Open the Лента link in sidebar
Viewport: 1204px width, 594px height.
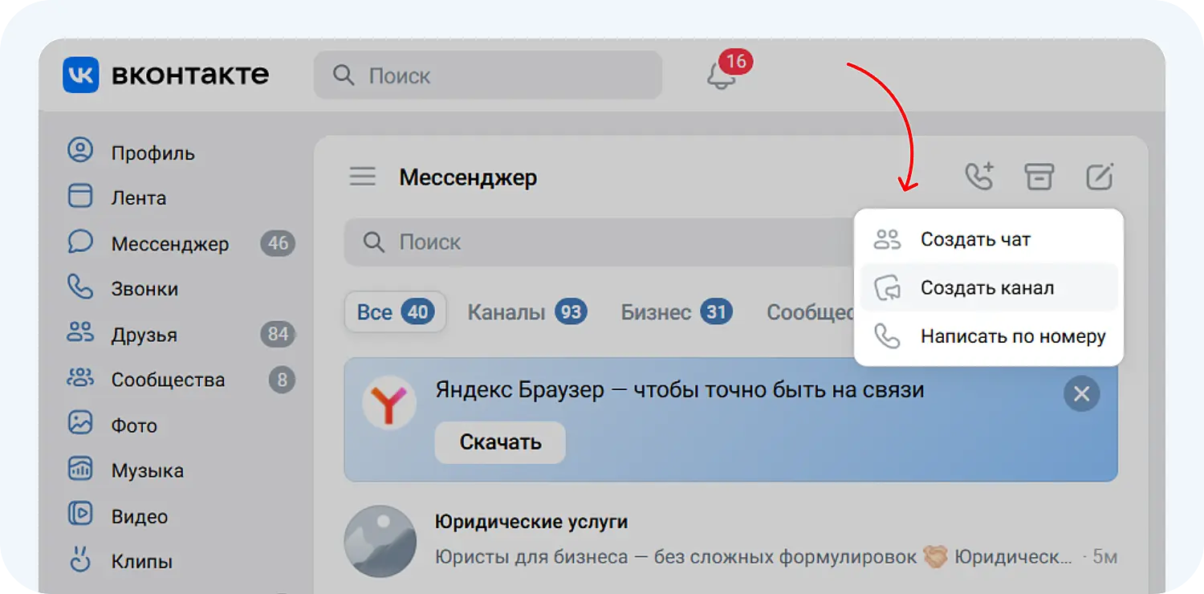[x=139, y=198]
